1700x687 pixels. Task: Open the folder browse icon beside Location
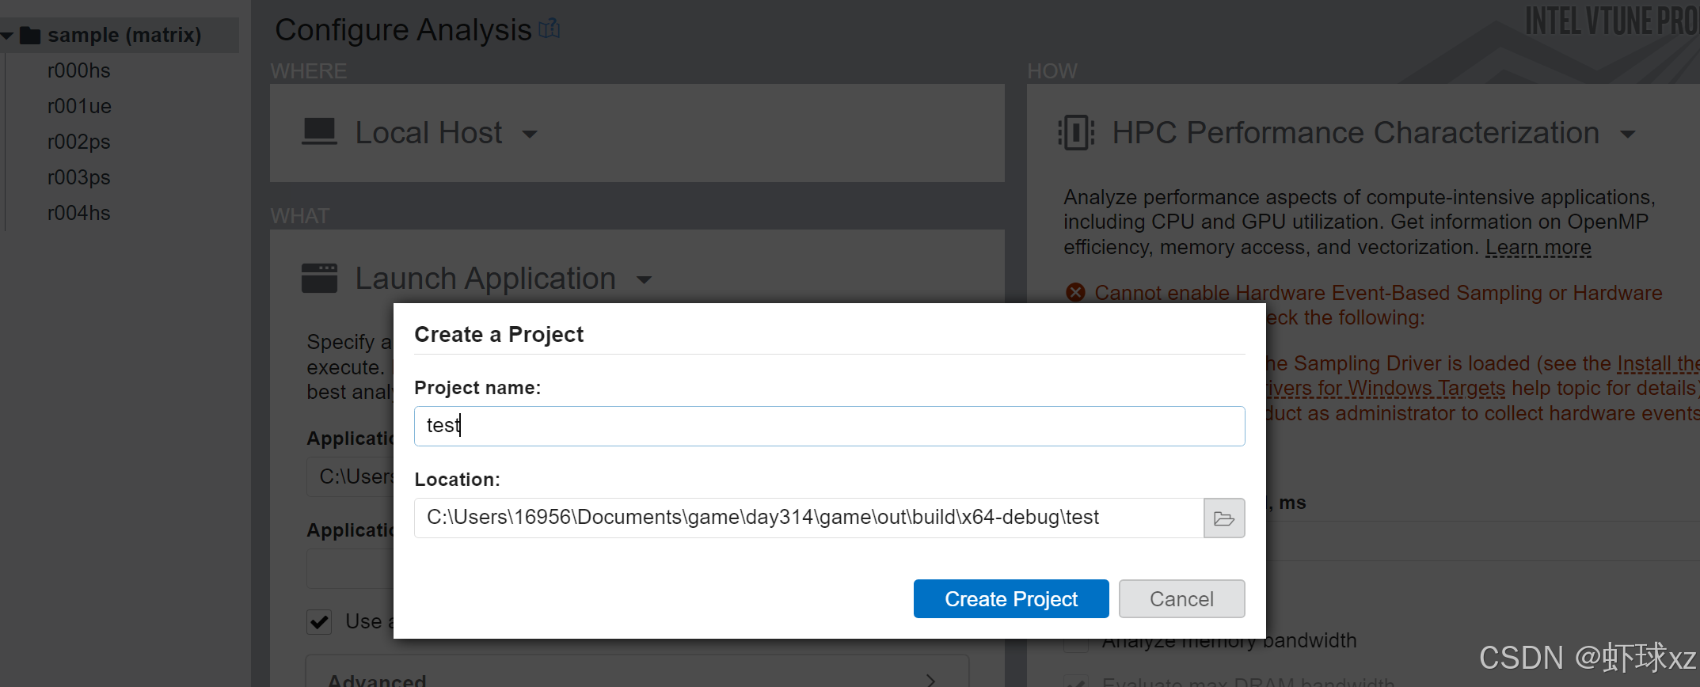click(x=1224, y=518)
